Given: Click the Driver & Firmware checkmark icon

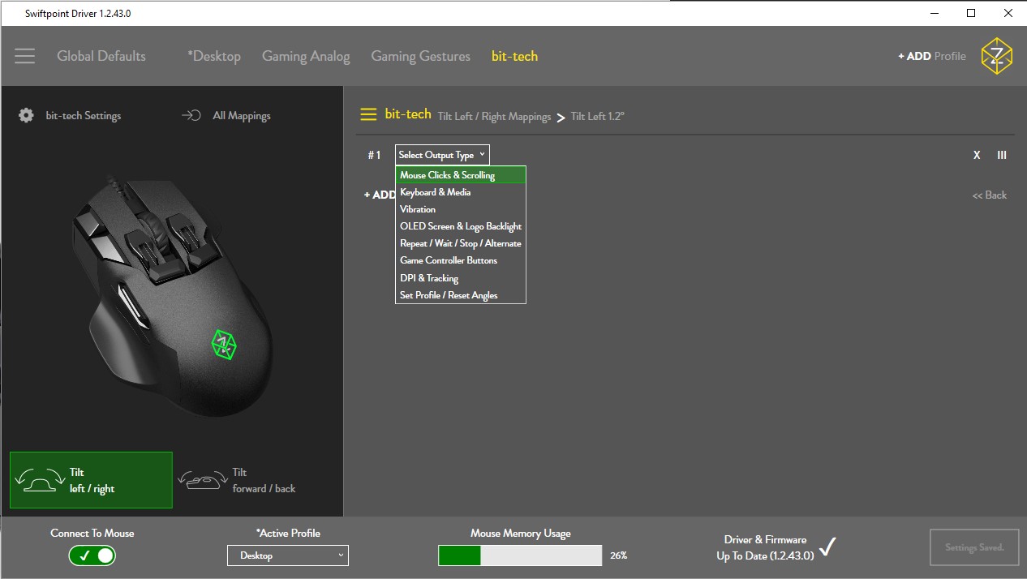Looking at the screenshot, I should point(827,547).
